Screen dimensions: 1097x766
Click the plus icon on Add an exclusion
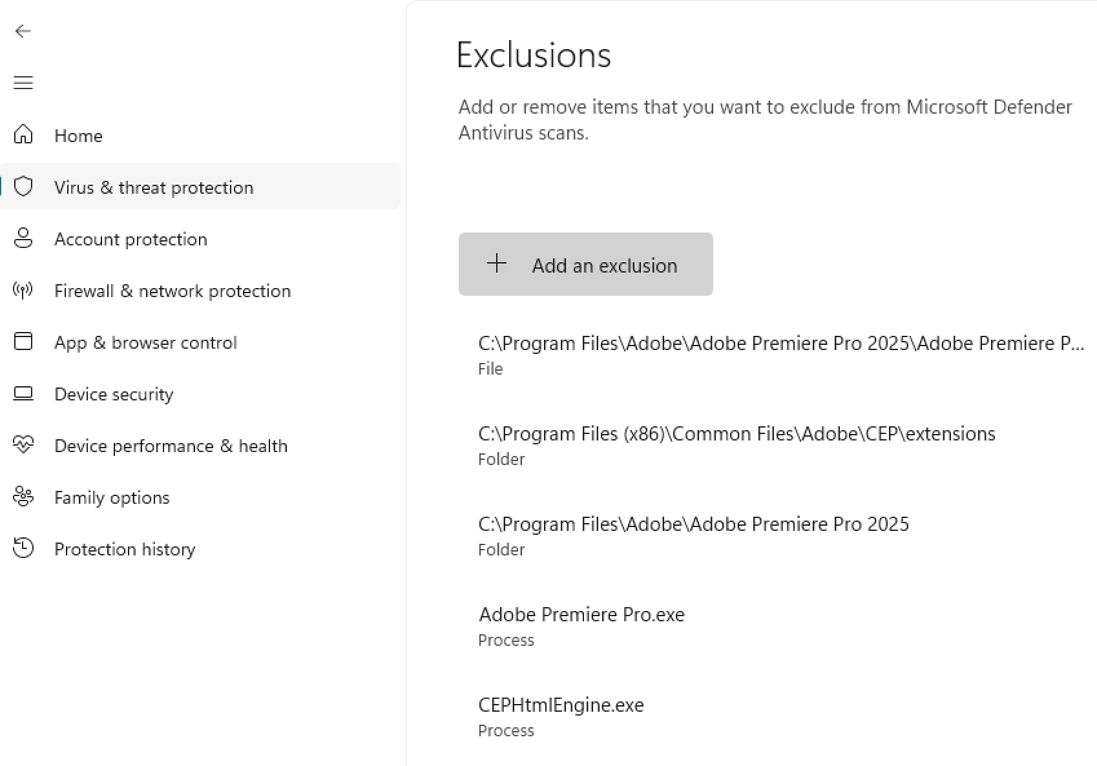tap(496, 264)
